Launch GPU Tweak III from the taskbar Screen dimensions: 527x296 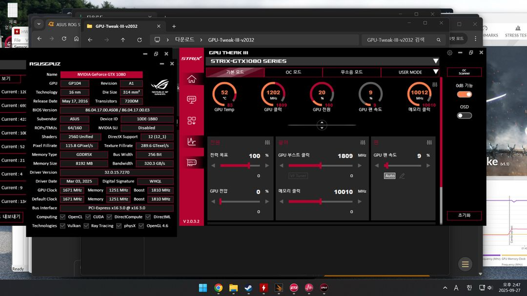tap(293, 288)
